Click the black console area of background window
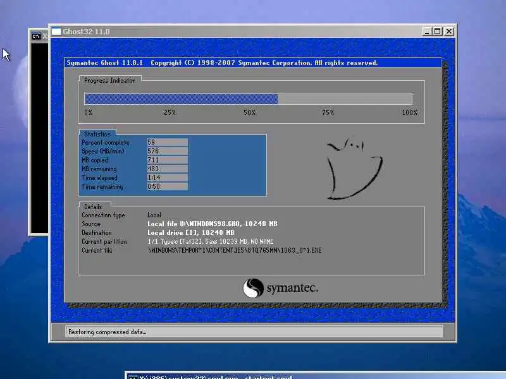Screen dimensions: 506x379 click(39, 138)
